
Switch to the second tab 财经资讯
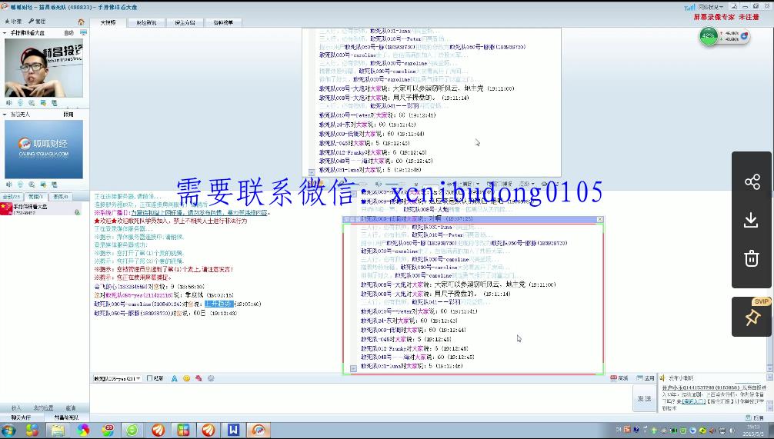pos(146,23)
